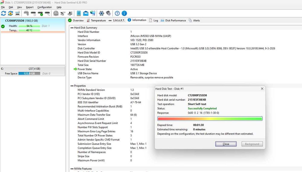
Task: Switch to the Overview tab
Action: (x=76, y=20)
